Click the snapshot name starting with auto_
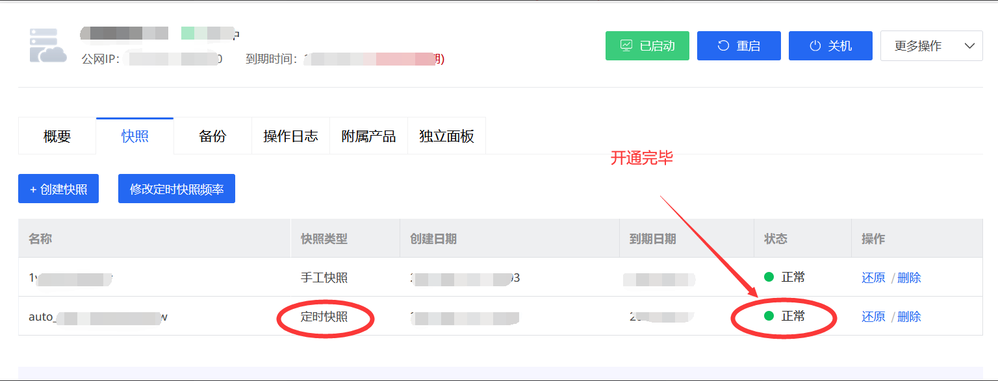998x381 pixels. [x=98, y=317]
